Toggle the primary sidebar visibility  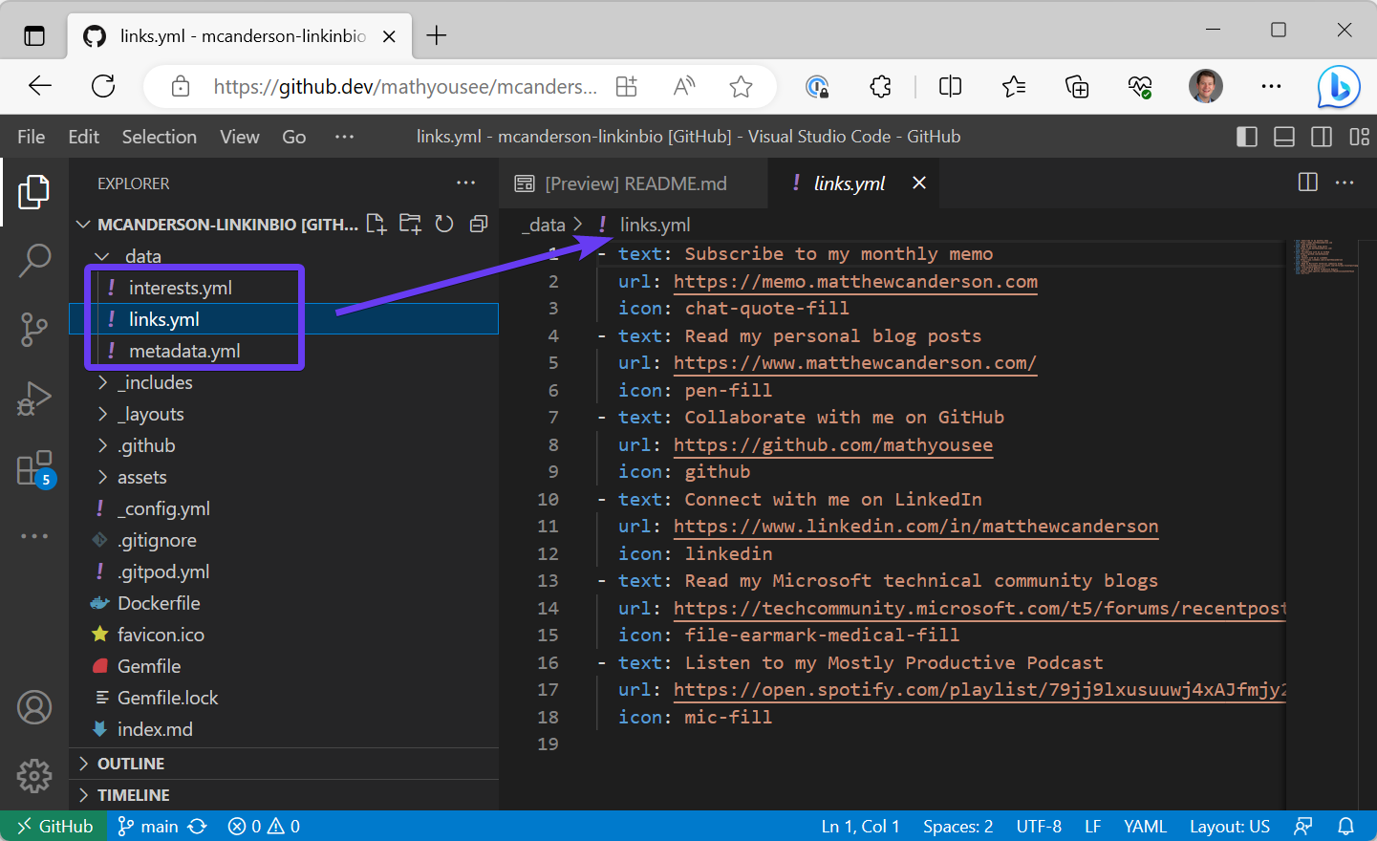(1247, 137)
